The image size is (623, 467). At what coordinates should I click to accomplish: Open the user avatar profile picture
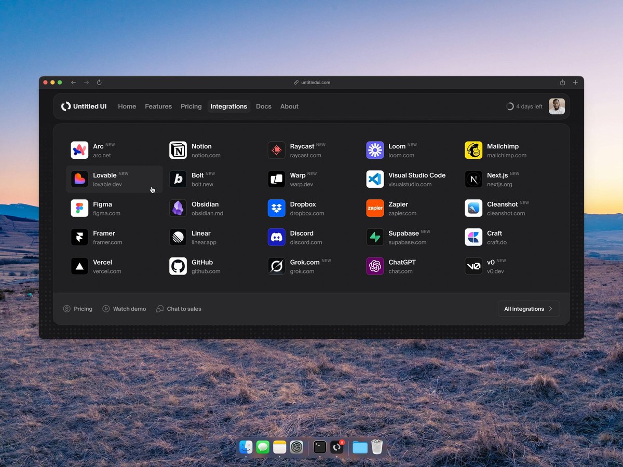tap(557, 106)
